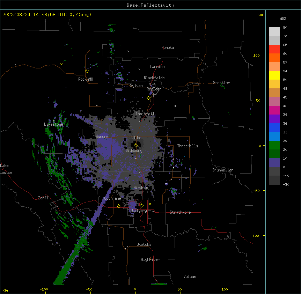Click the Stettler label
The width and height of the screenshot is (301, 294).
[221, 83]
